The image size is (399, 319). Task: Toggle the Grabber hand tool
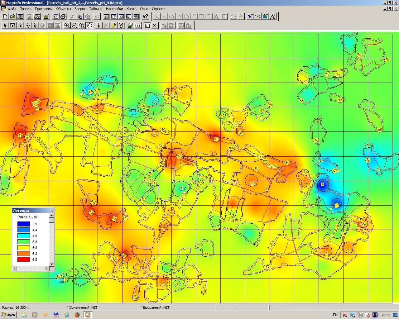click(x=89, y=26)
